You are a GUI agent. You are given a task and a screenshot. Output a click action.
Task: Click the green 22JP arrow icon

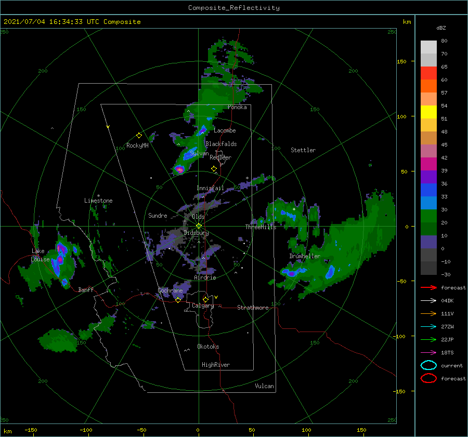428,339
